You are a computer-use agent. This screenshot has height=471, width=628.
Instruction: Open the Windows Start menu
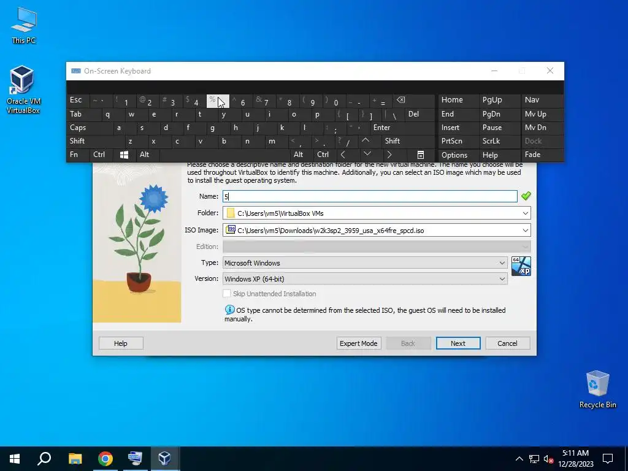pos(15,459)
